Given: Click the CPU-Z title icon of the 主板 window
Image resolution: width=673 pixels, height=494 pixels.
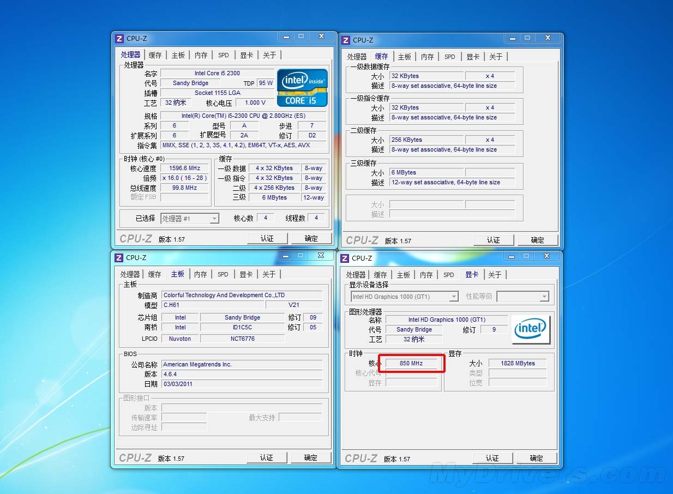Looking at the screenshot, I should coord(119,257).
